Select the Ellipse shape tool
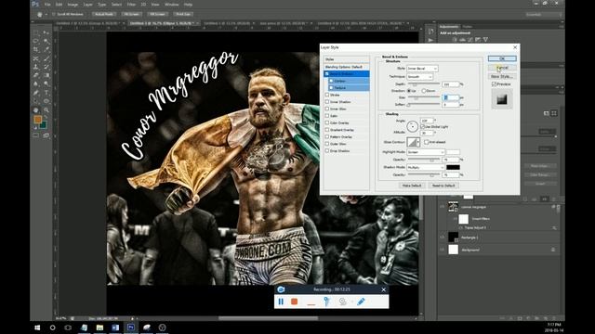The width and height of the screenshot is (595, 334). 46,101
